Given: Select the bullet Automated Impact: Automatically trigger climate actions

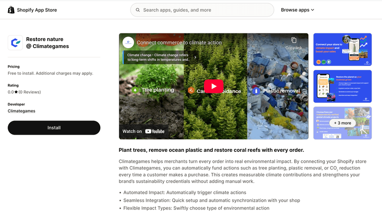Looking at the screenshot, I should [x=185, y=192].
